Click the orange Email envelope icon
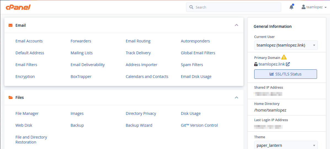Image resolution: width=330 pixels, height=149 pixels. [10, 25]
